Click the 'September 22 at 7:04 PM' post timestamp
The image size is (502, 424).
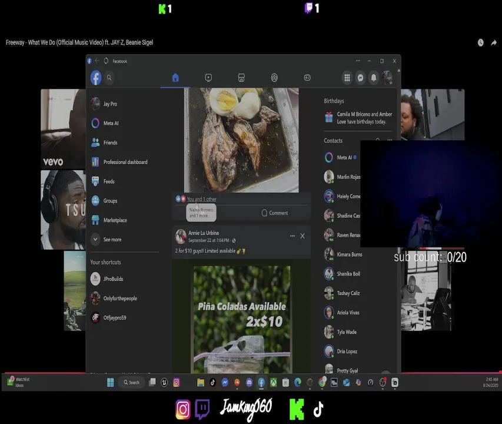[209, 240]
